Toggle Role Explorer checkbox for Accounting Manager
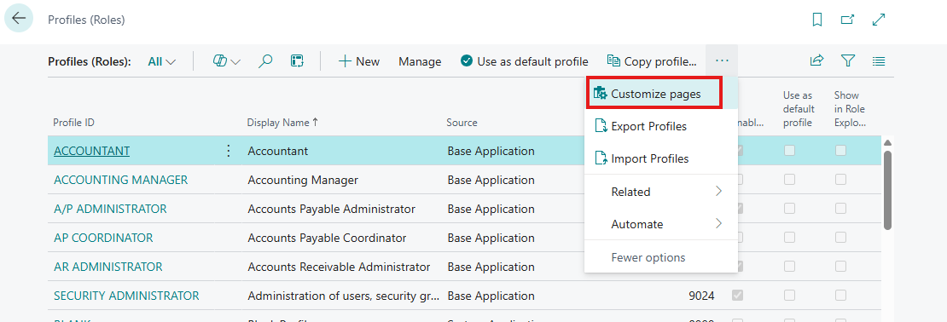Screen dimensions: 947x322 (x=840, y=179)
